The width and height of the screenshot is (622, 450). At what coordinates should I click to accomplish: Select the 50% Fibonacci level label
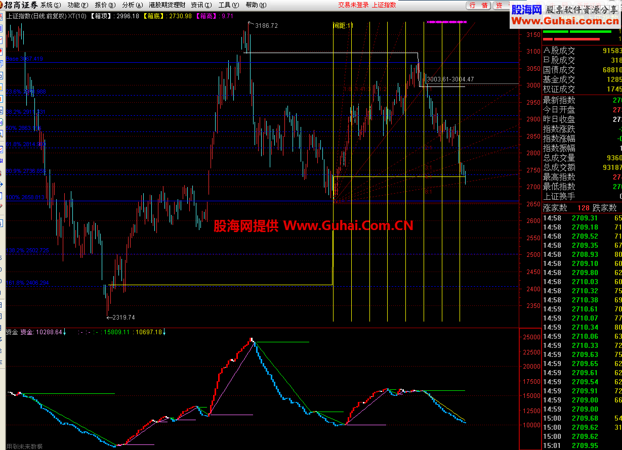pos(24,129)
